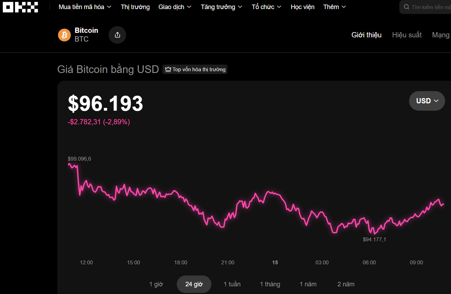
Task: Switch chart to 1 tuần view
Action: pyautogui.click(x=232, y=284)
